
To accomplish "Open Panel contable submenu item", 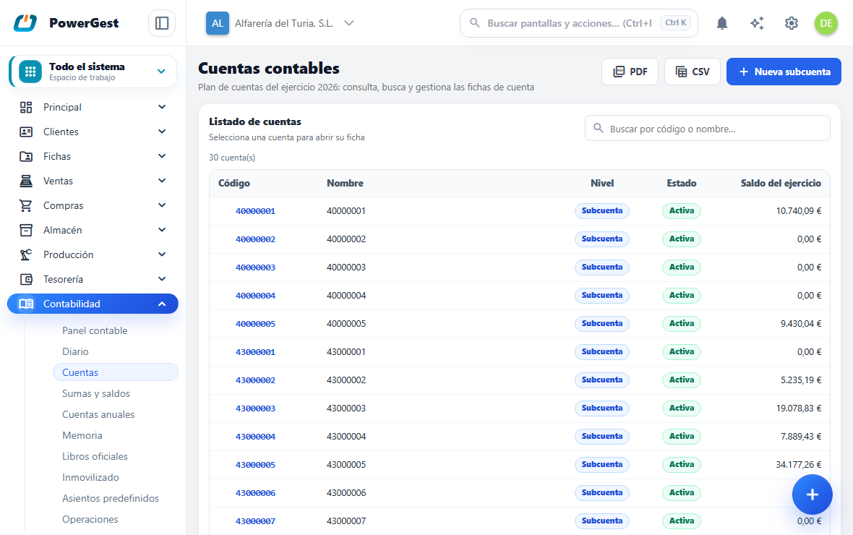I will click(95, 330).
